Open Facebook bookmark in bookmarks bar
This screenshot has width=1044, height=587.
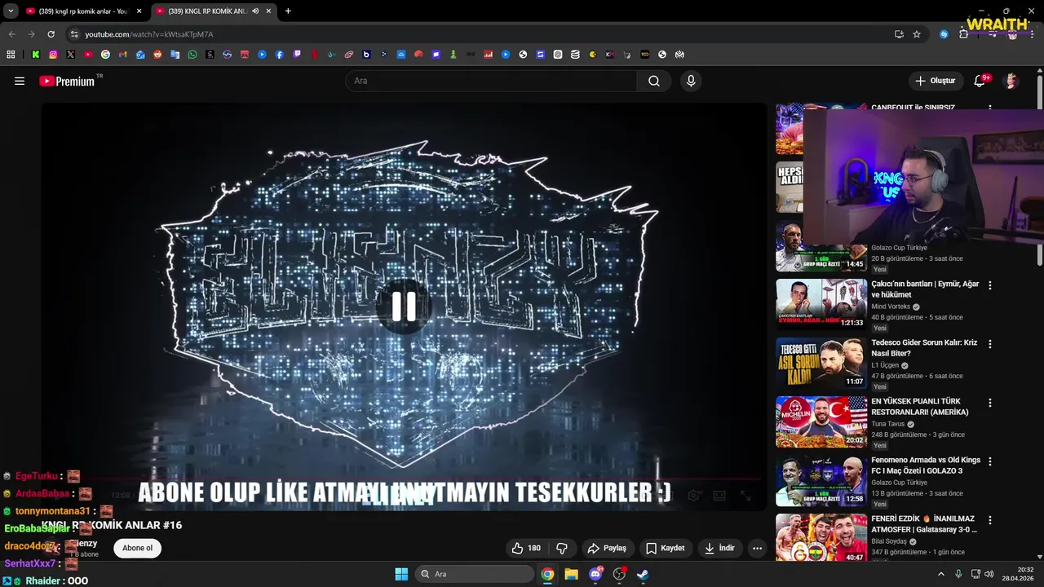tap(280, 55)
